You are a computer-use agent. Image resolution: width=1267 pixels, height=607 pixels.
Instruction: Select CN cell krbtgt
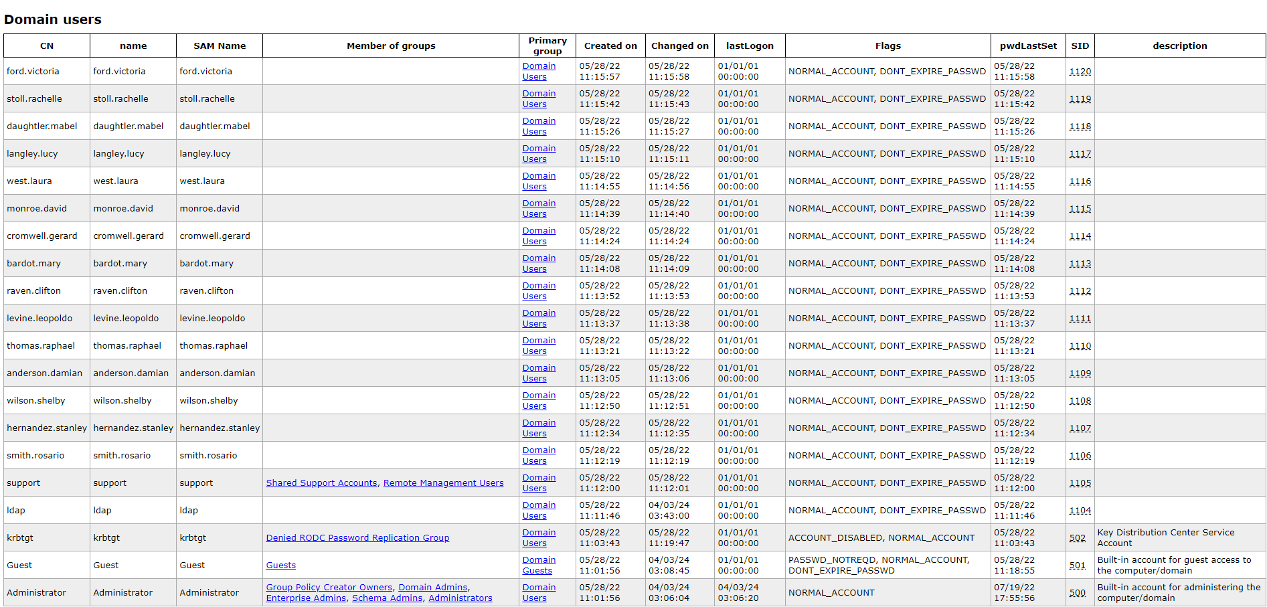click(47, 538)
